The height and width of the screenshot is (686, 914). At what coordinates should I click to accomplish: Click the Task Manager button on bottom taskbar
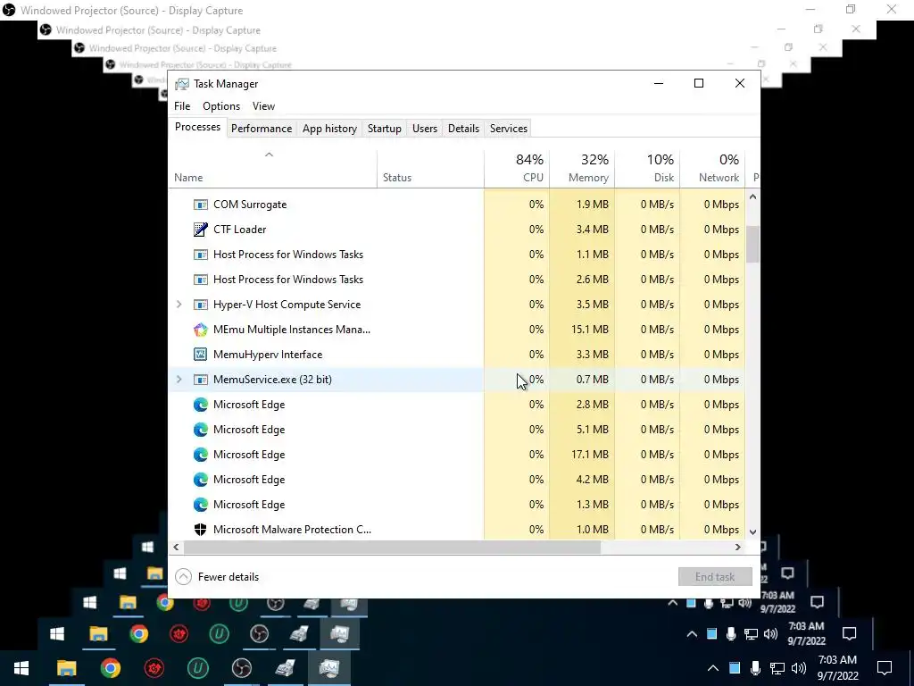[x=328, y=668]
